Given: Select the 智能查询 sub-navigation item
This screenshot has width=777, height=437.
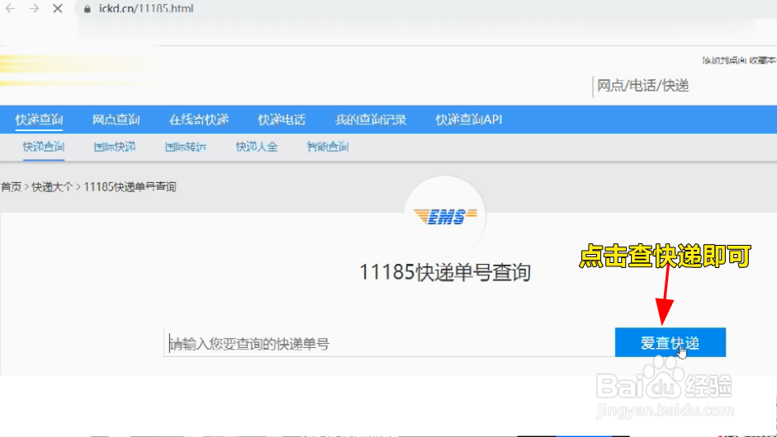Looking at the screenshot, I should coord(328,147).
